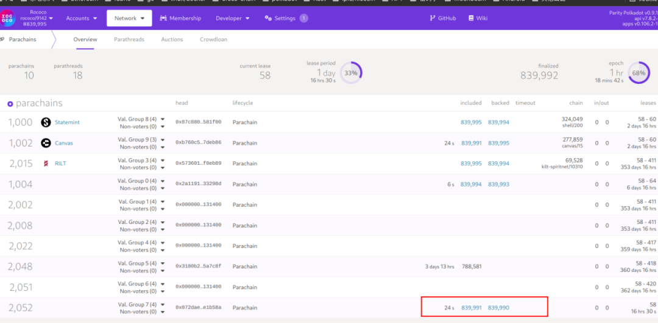Open the Membership page
This screenshot has width=658, height=323.
180,18
